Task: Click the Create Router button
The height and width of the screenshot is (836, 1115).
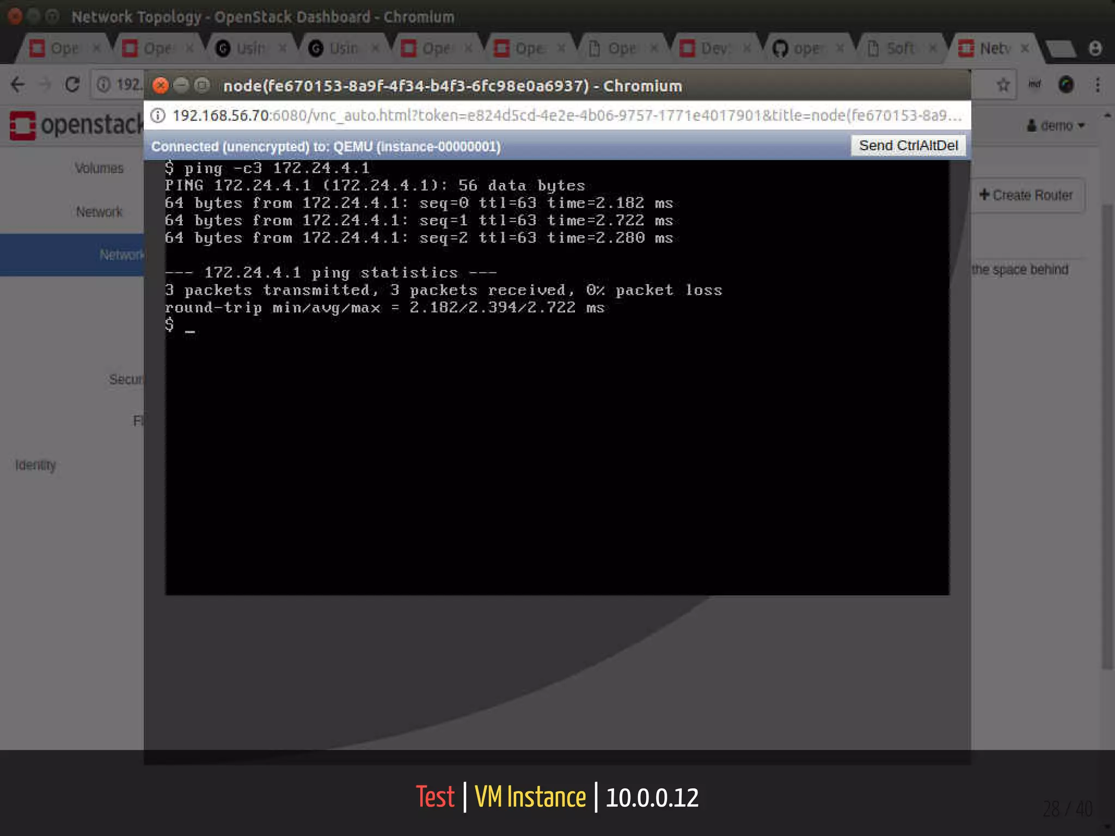Action: point(1026,195)
